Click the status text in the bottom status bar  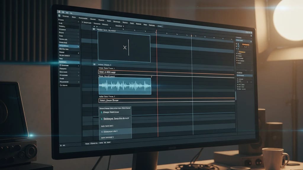(98, 143)
